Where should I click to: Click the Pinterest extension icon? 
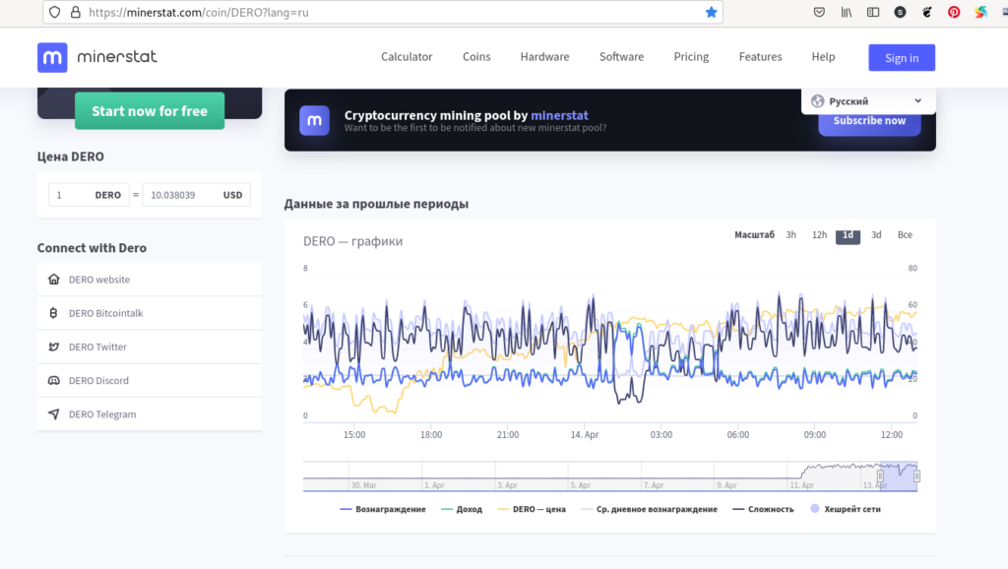pyautogui.click(x=954, y=12)
